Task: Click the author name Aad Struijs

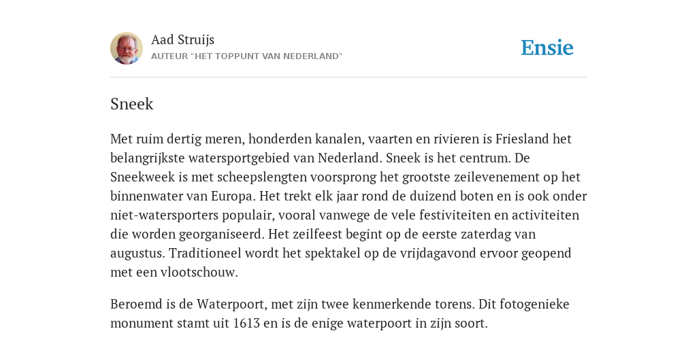Action: pos(182,39)
